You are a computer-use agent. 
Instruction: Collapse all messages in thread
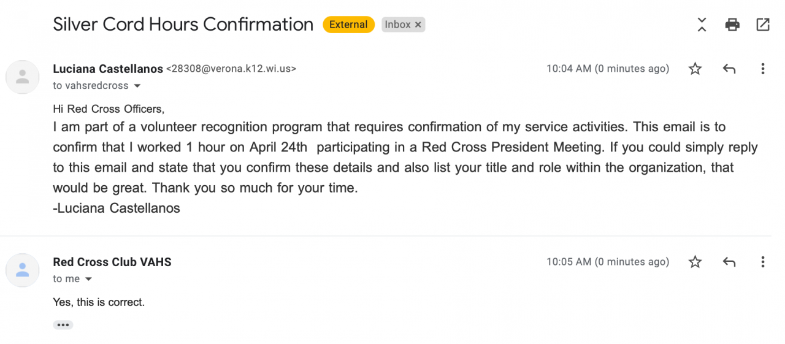[702, 25]
